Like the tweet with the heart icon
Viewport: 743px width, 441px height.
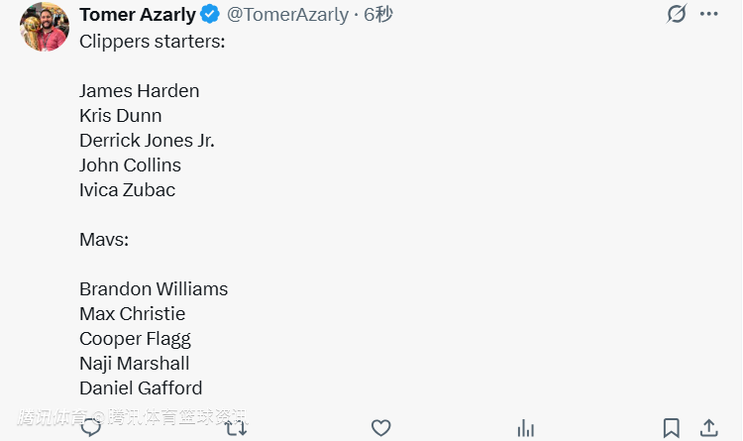(x=381, y=428)
